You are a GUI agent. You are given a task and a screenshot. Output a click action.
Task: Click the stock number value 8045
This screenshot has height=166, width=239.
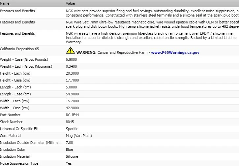[70, 122]
